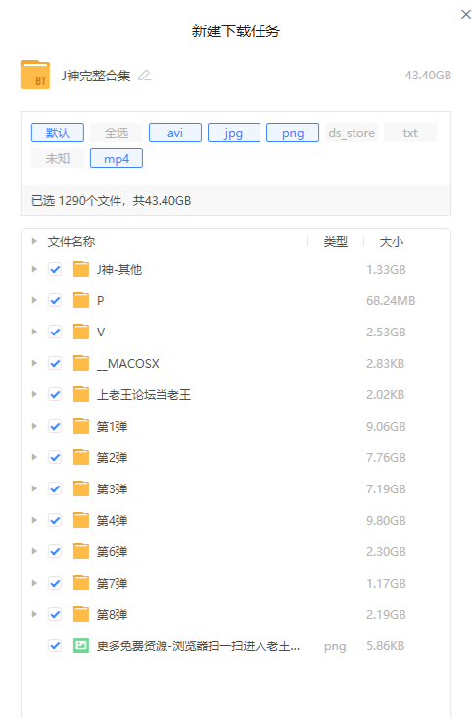472x718 pixels.
Task: Expand the 第2弹 folder tree
Action: [34, 457]
